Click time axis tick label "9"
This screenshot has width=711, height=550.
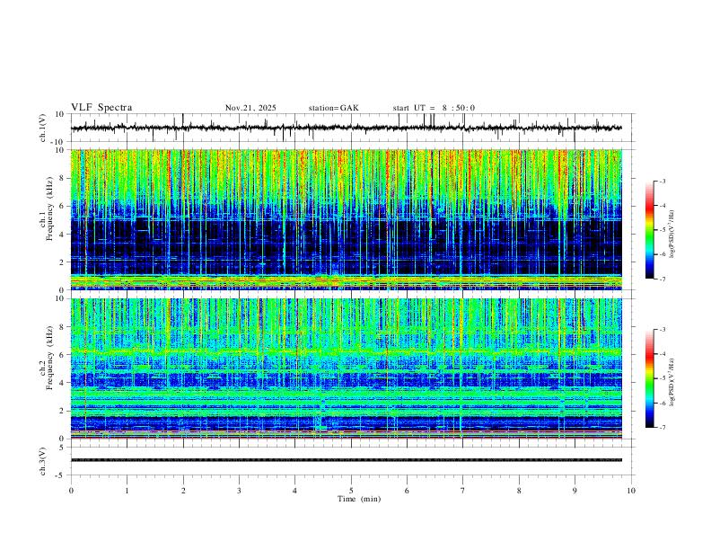[x=575, y=491]
